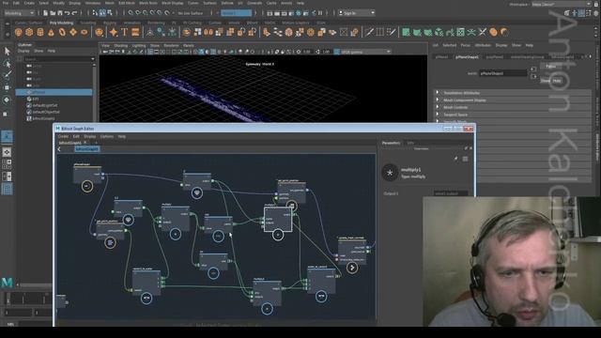Select the pPlaneShape1 tab in Attribute Editor
The height and width of the screenshot is (338, 601).
pos(467,57)
